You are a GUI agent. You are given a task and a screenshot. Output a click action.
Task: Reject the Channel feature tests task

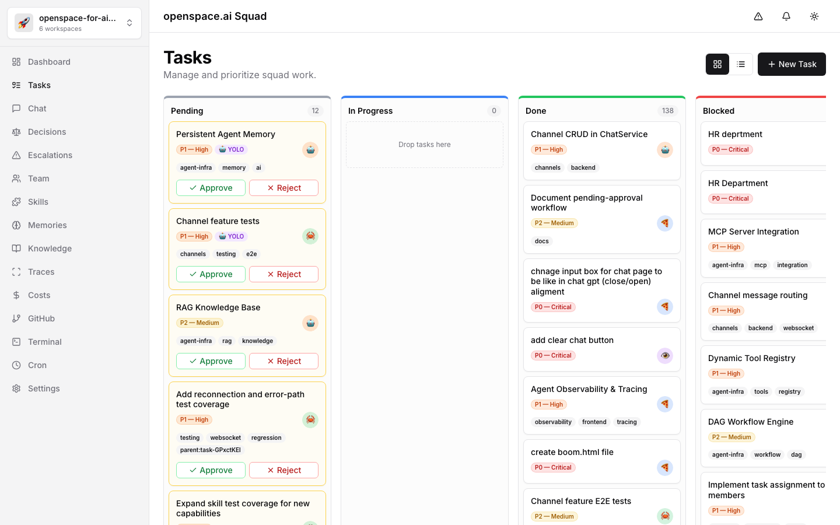point(283,274)
